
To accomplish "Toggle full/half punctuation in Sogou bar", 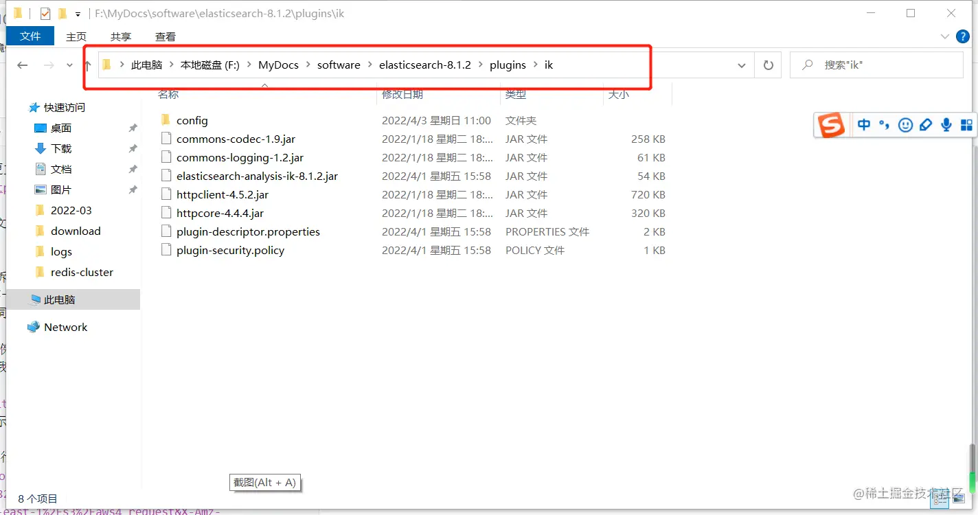I will (x=885, y=125).
